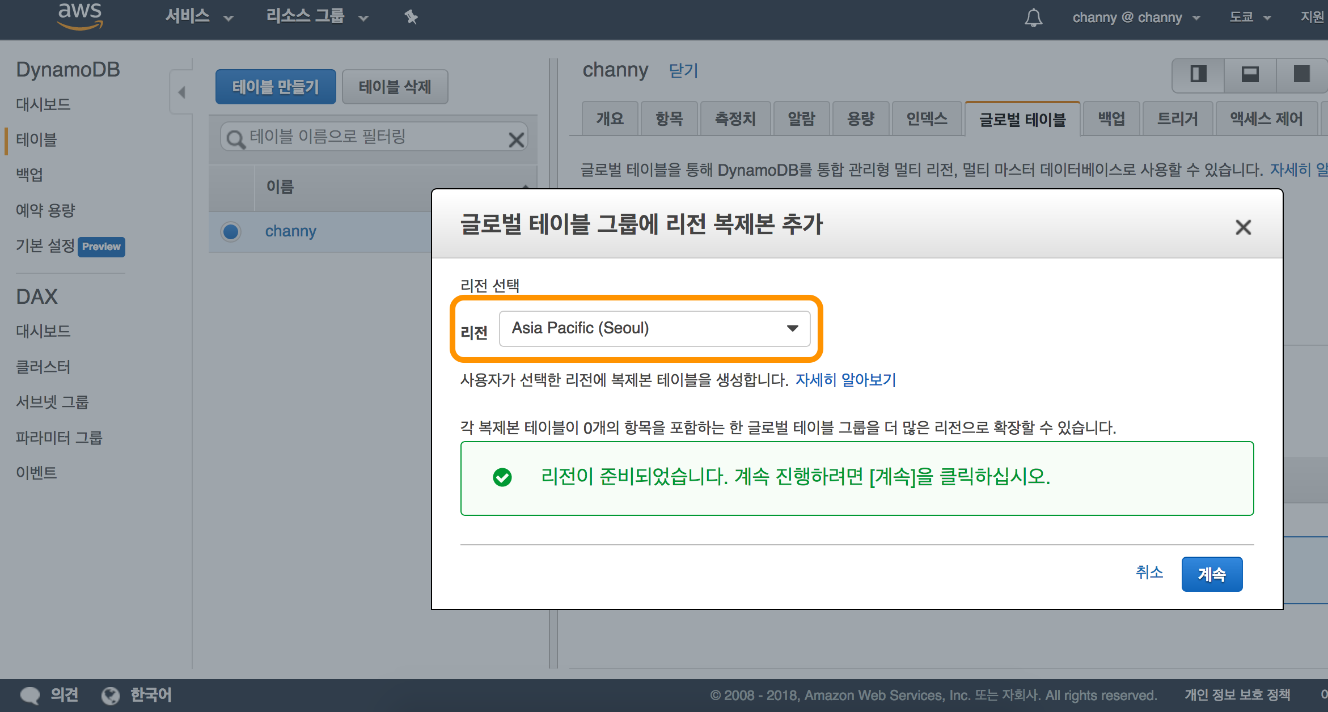The width and height of the screenshot is (1328, 712).
Task: Switch to bottom split panel layout icon
Action: [x=1250, y=74]
